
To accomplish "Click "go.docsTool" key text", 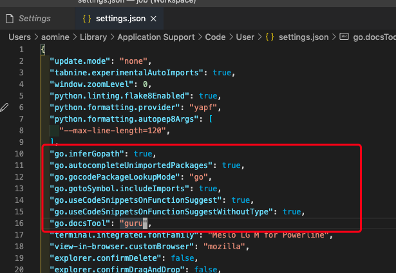I will [80, 223].
